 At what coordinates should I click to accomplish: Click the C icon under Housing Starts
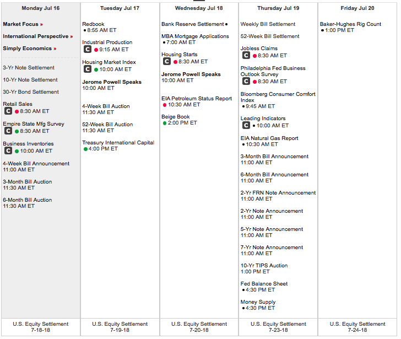coord(167,62)
